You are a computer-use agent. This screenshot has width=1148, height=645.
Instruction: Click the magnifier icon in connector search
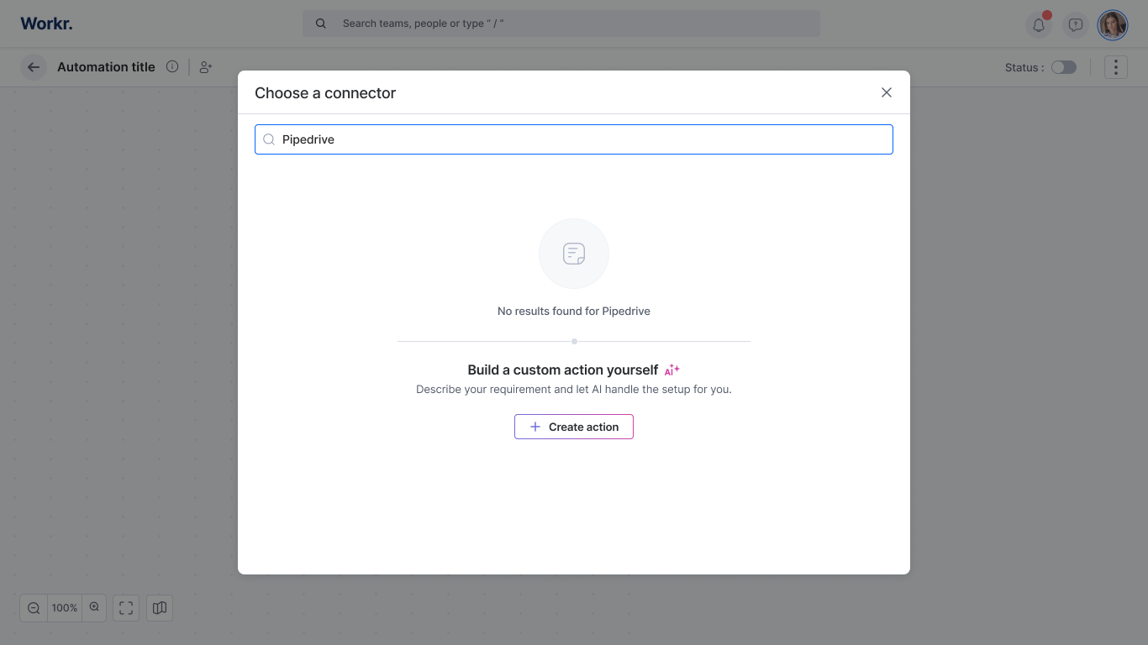click(x=269, y=139)
